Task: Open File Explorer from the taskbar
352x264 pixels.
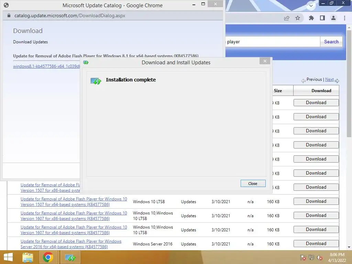Action: tap(27, 257)
